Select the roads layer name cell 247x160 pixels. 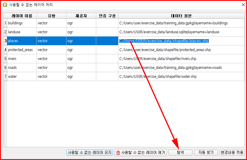point(22,68)
